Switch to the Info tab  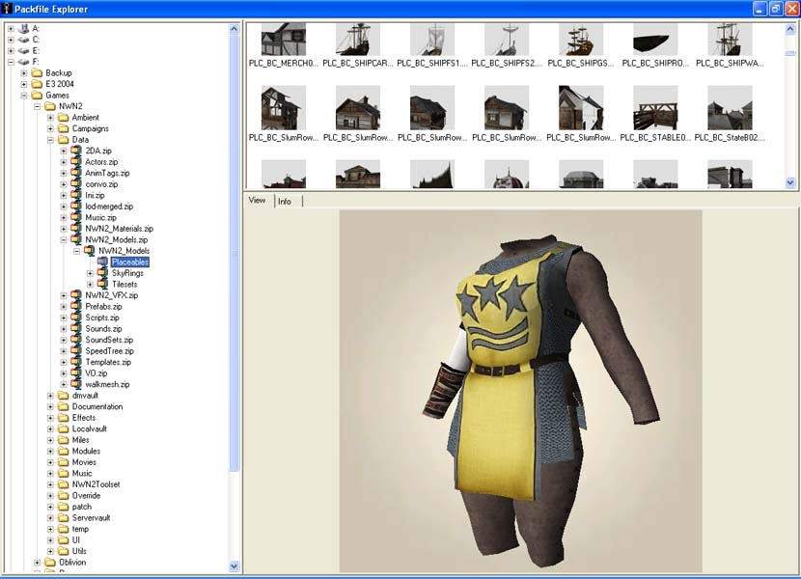285,201
